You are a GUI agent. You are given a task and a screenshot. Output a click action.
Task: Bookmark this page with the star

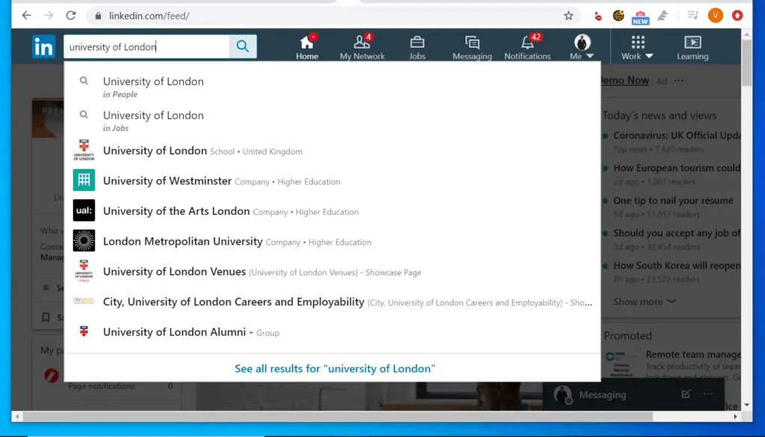pyautogui.click(x=569, y=15)
